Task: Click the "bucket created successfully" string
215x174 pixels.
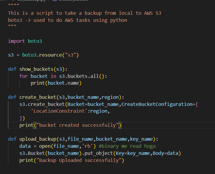Action: click(78, 125)
